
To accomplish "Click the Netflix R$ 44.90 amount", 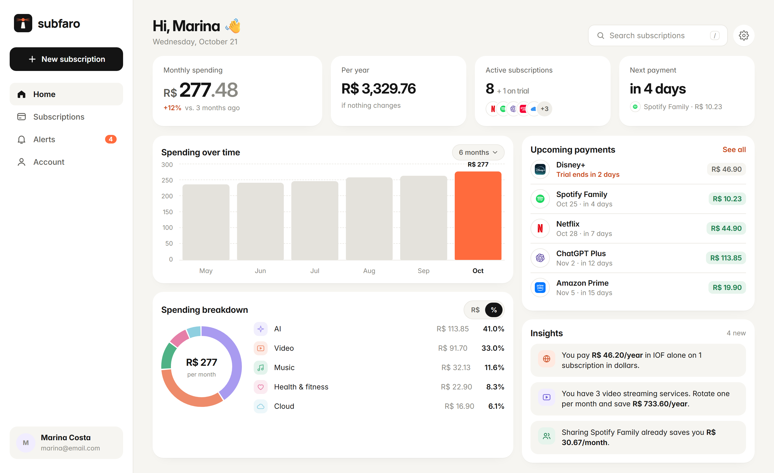I will pyautogui.click(x=726, y=228).
